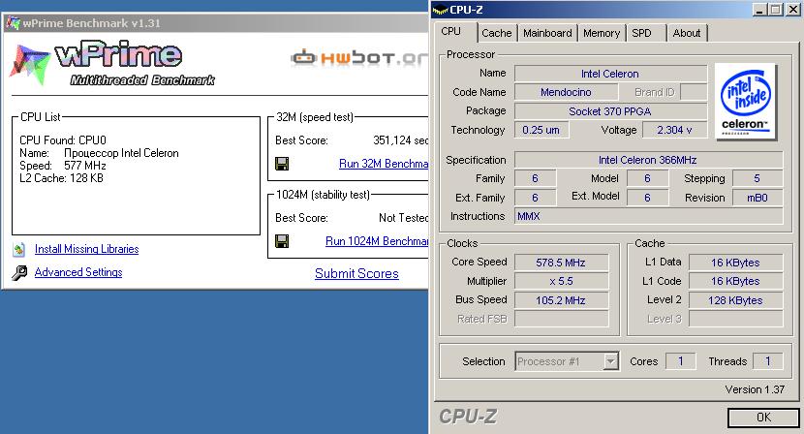The height and width of the screenshot is (434, 804).
Task: Click the Threads value field
Action: pos(767,361)
